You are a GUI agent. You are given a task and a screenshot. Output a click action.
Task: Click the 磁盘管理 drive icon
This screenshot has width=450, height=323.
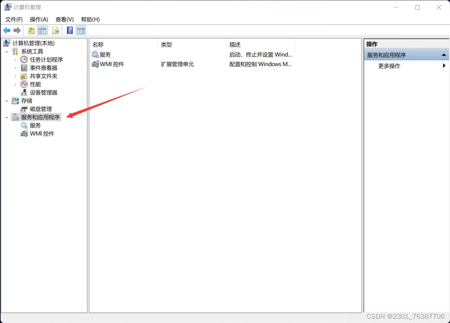(24, 109)
